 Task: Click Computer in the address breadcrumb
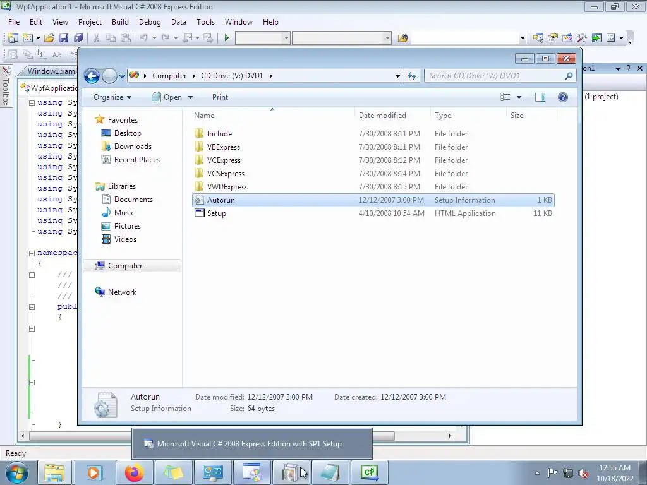pyautogui.click(x=169, y=76)
